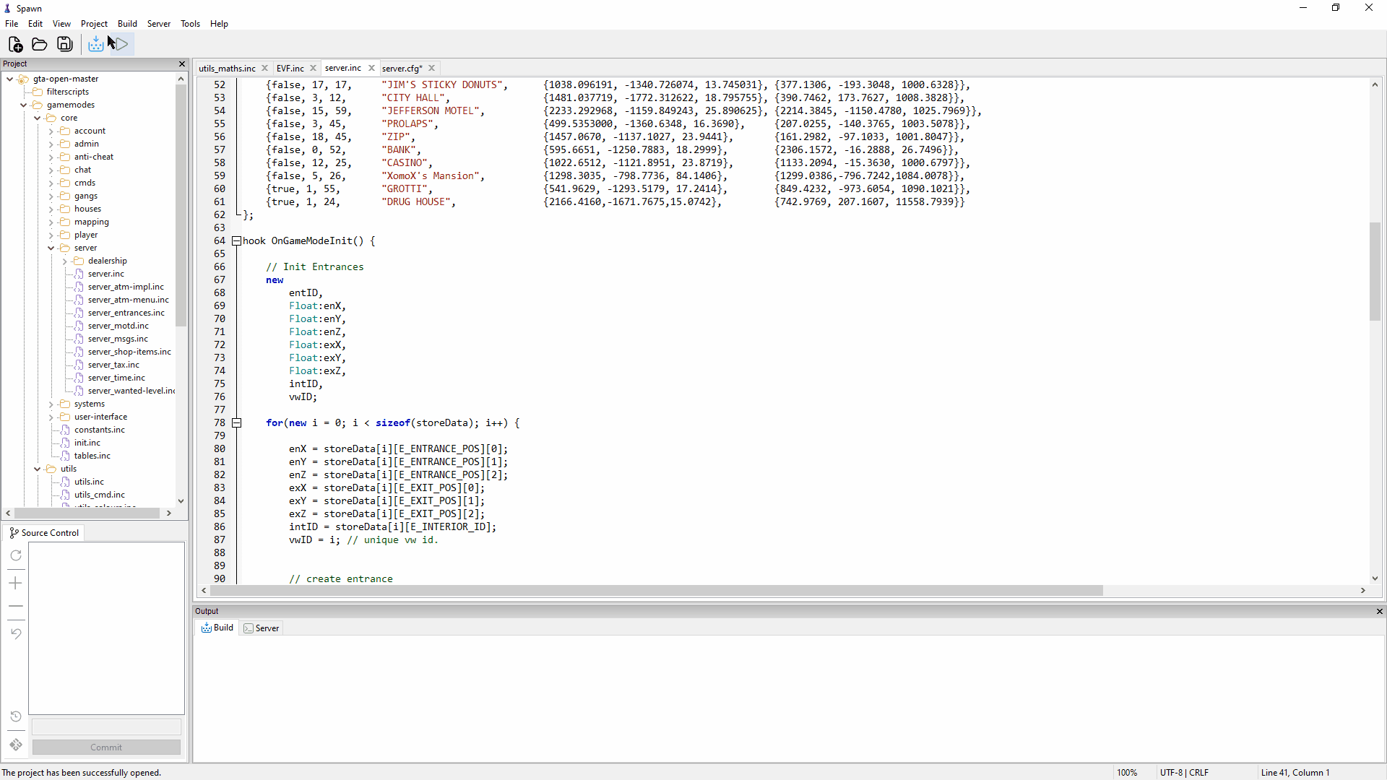Close the utils_maths.inc tab
This screenshot has height=780, width=1387.
point(265,68)
